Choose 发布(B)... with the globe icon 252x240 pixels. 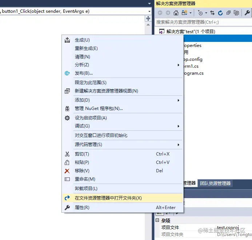[123, 73]
